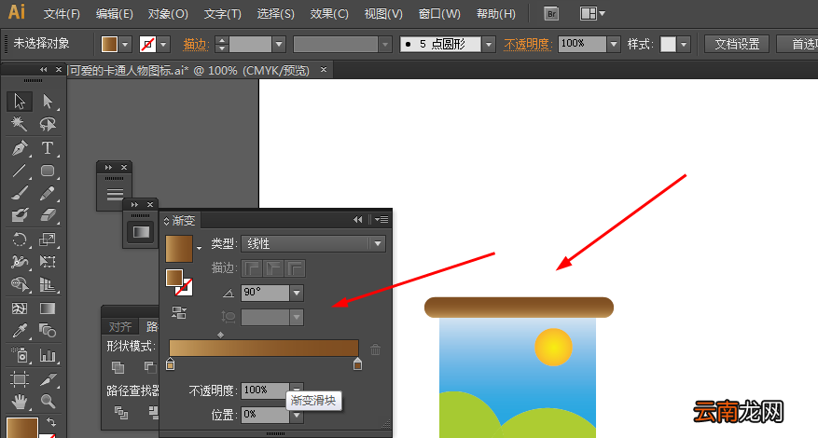Select the Scale tool
The height and width of the screenshot is (438, 818).
pyautogui.click(x=48, y=240)
